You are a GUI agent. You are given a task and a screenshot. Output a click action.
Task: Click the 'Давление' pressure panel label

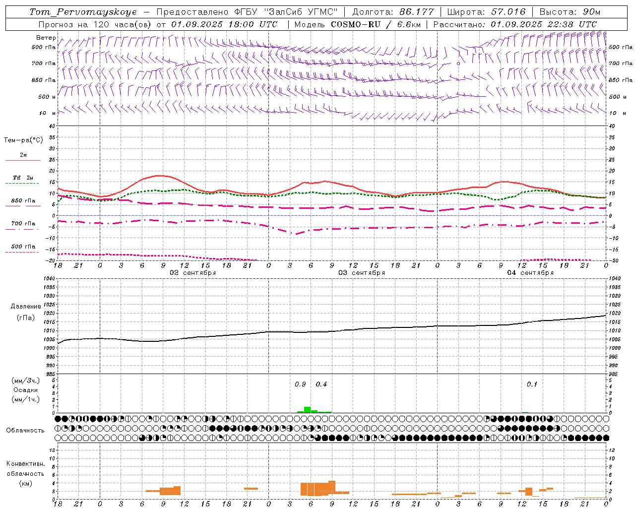click(x=26, y=307)
